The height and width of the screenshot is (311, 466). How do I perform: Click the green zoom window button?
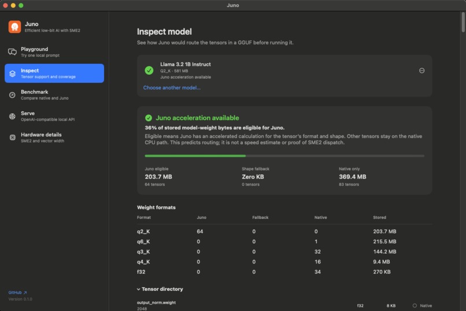click(x=21, y=5)
